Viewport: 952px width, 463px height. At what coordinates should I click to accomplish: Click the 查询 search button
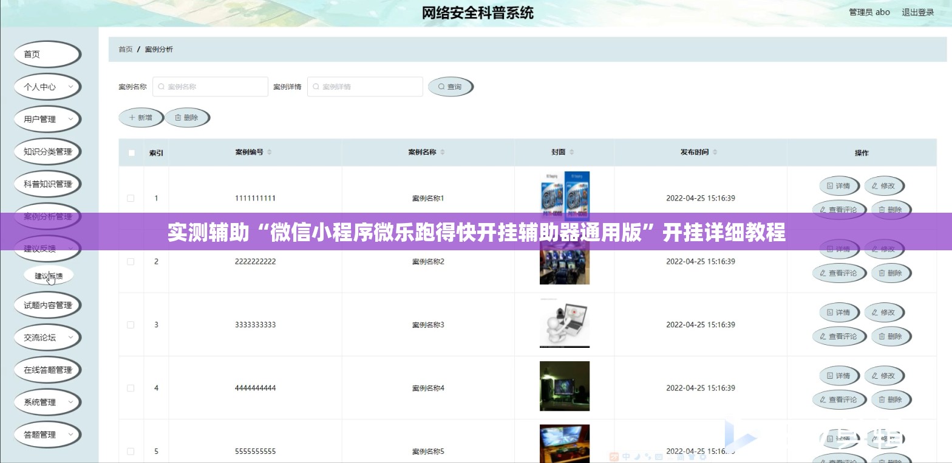pyautogui.click(x=450, y=87)
